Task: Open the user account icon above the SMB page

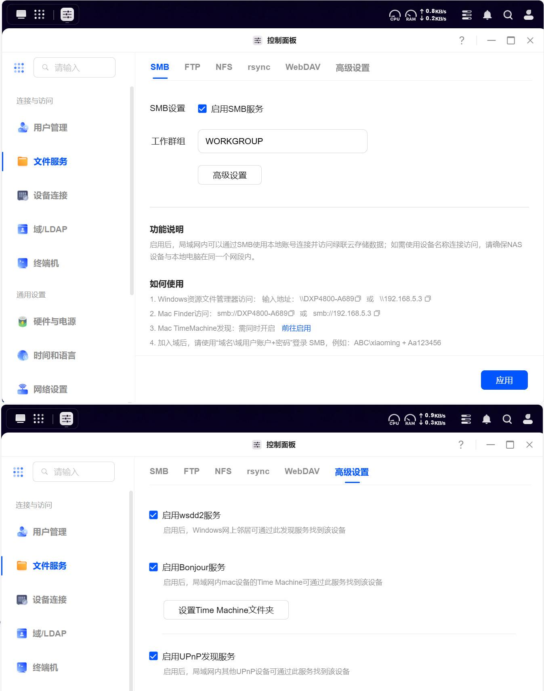Action: [528, 15]
